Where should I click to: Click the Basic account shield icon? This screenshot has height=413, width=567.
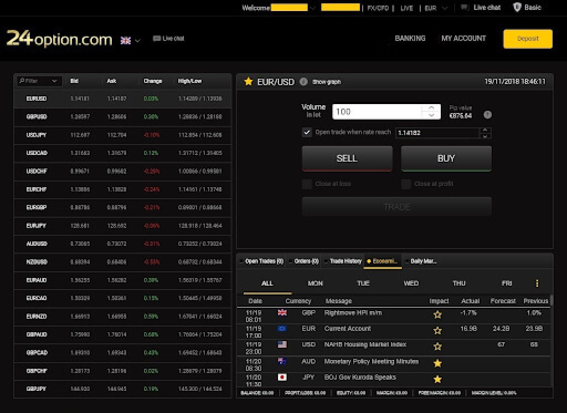(517, 7)
